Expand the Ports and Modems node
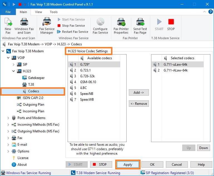Screen dimensions: 214x176 pos(8,118)
